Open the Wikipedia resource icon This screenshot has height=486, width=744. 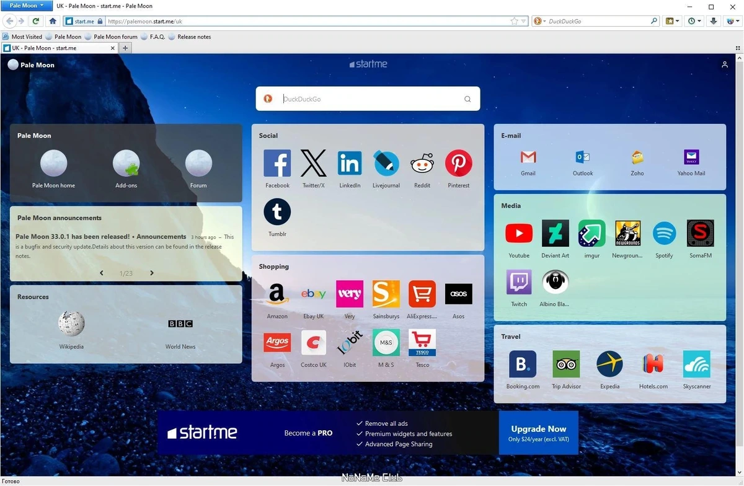(71, 324)
